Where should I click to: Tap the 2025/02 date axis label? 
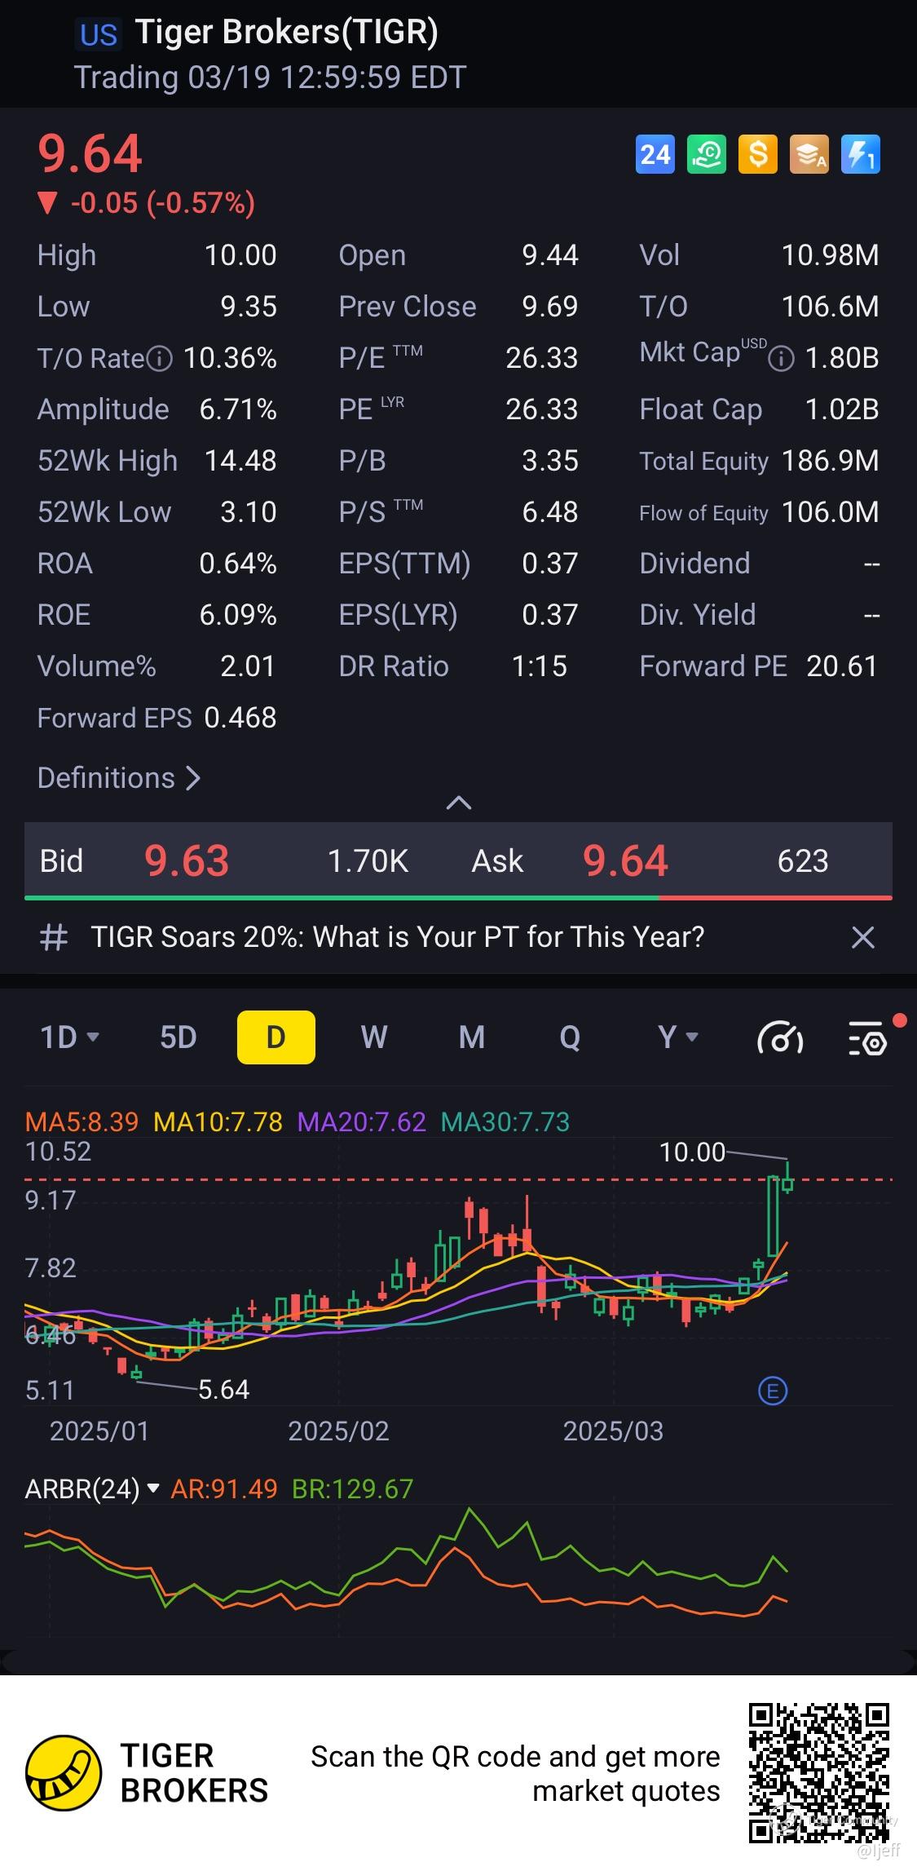click(338, 1431)
